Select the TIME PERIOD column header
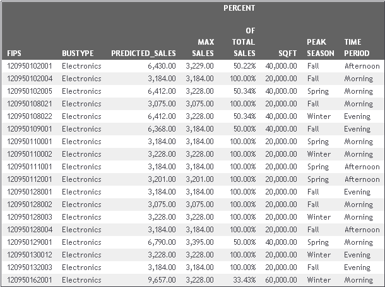This screenshot has width=385, height=287. (357, 47)
